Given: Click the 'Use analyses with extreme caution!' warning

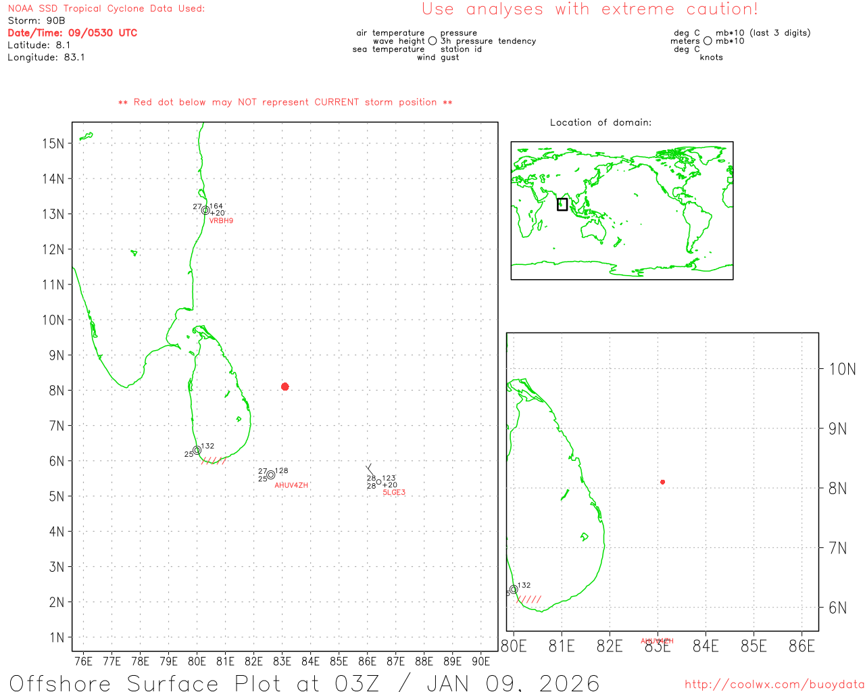Looking at the screenshot, I should tap(590, 9).
